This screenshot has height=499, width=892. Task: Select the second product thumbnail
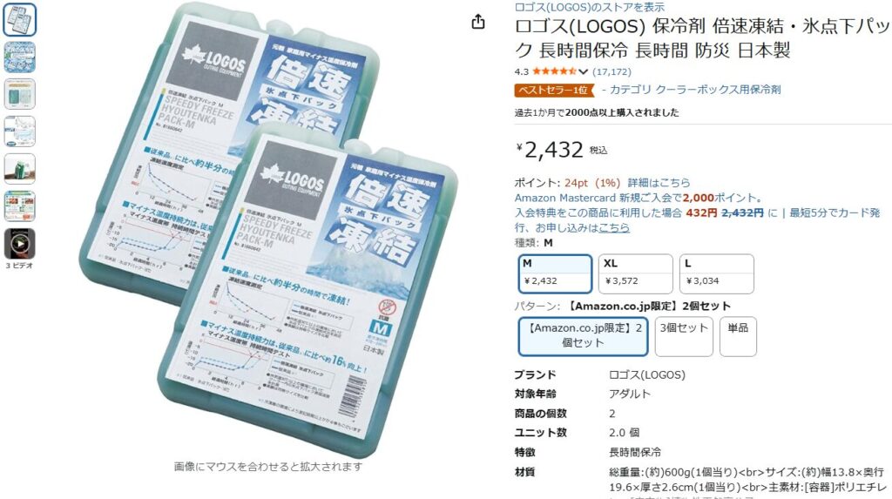20,57
